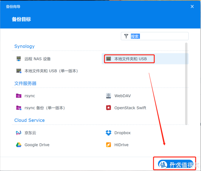
Task: Choose Dropbox cloud service label
Action: (122, 133)
